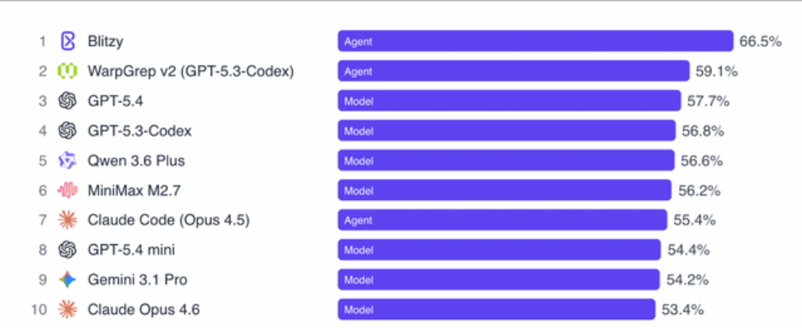The width and height of the screenshot is (802, 328).
Task: Click the Claude Code starburst icon
Action: (x=67, y=220)
